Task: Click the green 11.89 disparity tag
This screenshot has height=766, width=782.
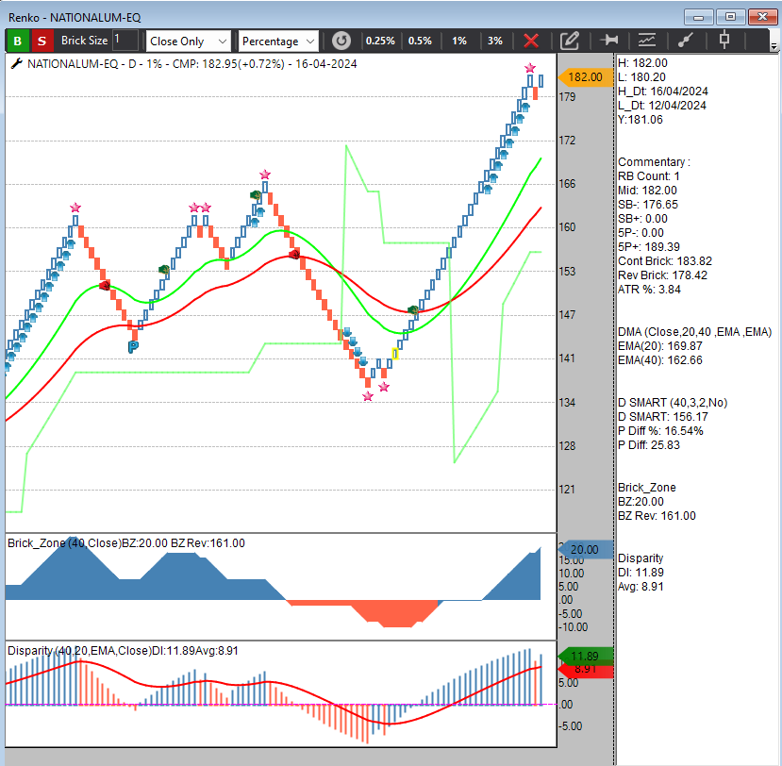Action: (585, 656)
